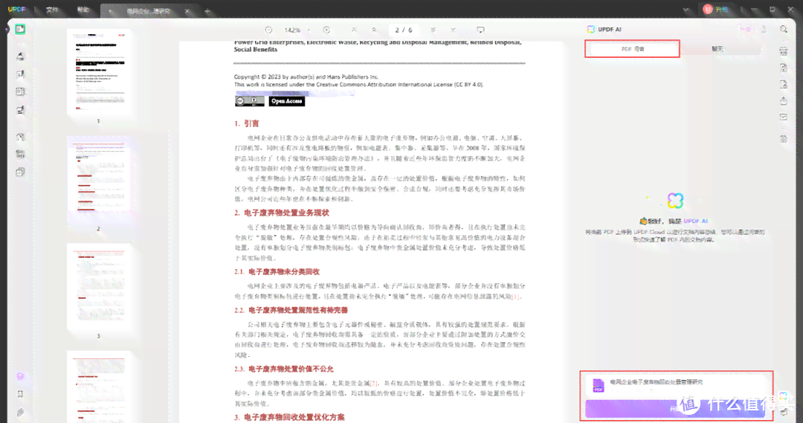803x423 pixels.
Task: Select page 3 thumbnail
Action: [x=98, y=287]
